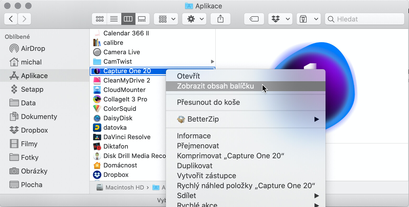This screenshot has height=207, width=409.
Task: Choose Přesunout do koše
Action: 246,102
